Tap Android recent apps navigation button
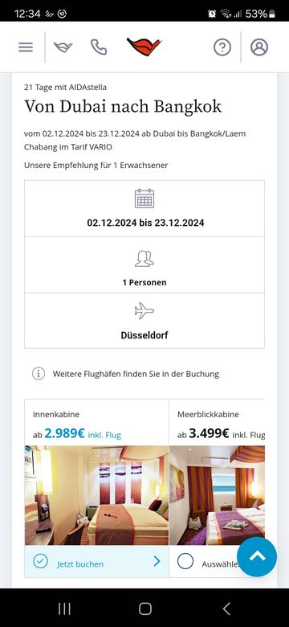The image size is (289, 627). [x=65, y=609]
